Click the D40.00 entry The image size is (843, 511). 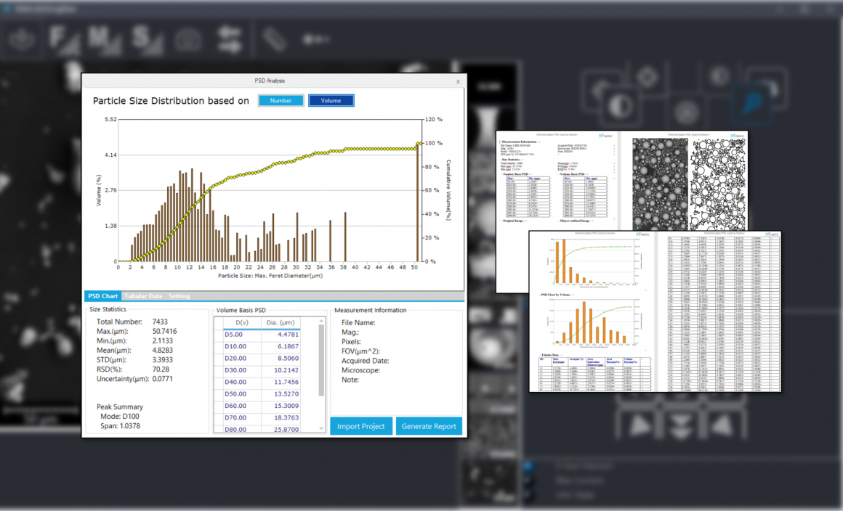(235, 383)
